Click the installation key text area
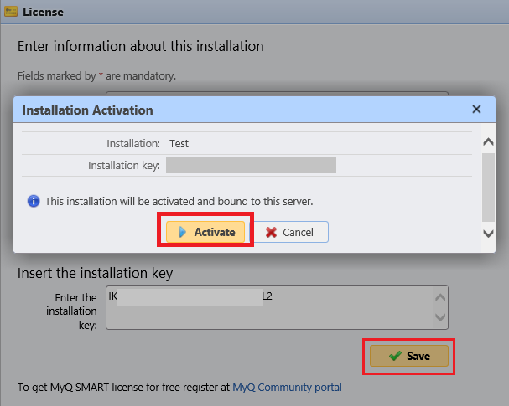Viewport: 509px width, 406px height. (x=268, y=310)
